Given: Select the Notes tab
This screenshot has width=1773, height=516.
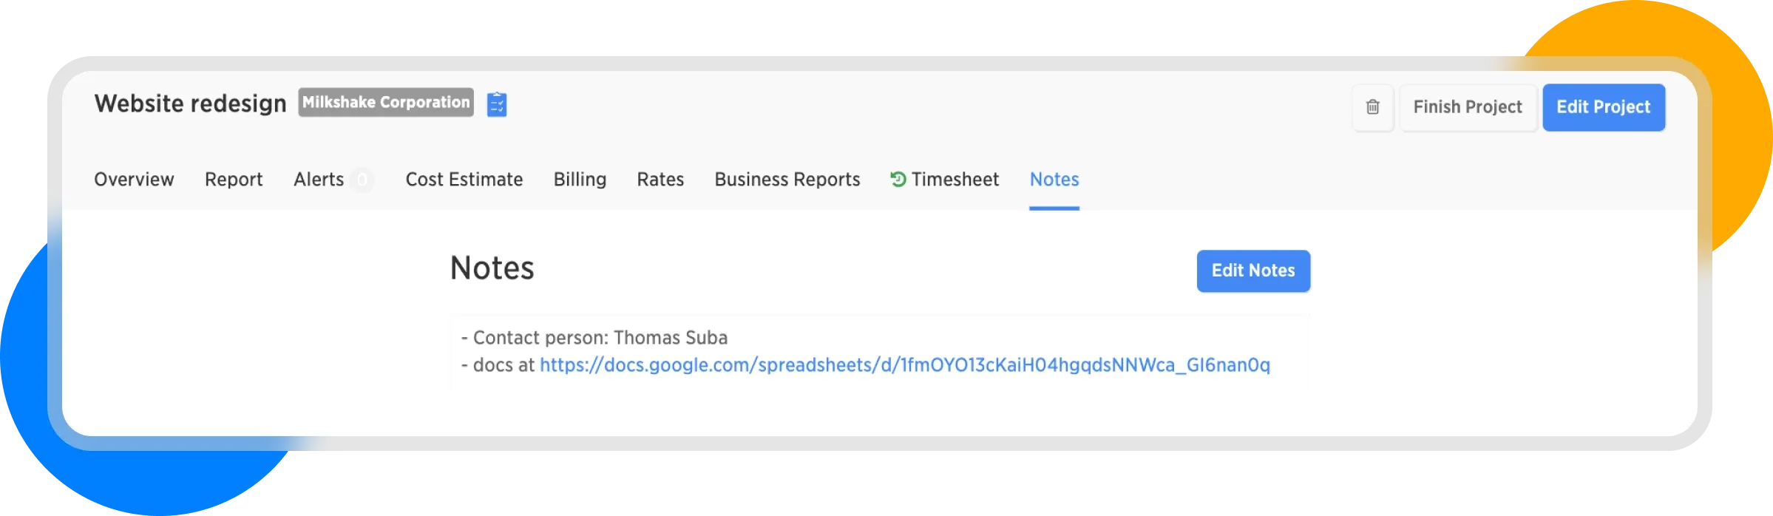Looking at the screenshot, I should 1054,180.
